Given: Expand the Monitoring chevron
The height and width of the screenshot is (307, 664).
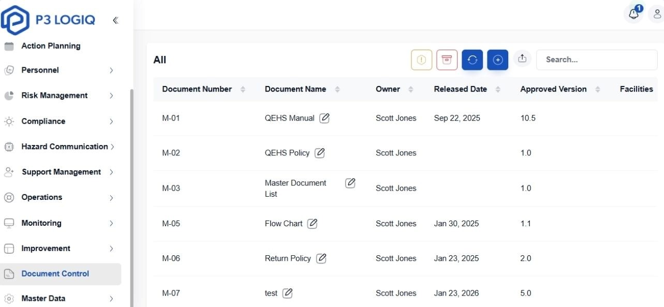Looking at the screenshot, I should 111,223.
